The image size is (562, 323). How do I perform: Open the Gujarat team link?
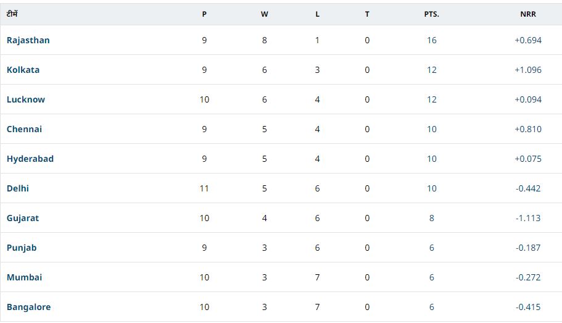(23, 218)
